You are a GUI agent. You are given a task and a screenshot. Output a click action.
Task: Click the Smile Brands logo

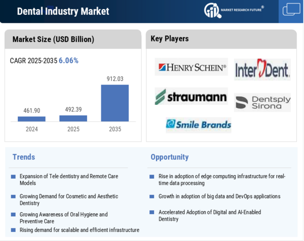(198, 124)
